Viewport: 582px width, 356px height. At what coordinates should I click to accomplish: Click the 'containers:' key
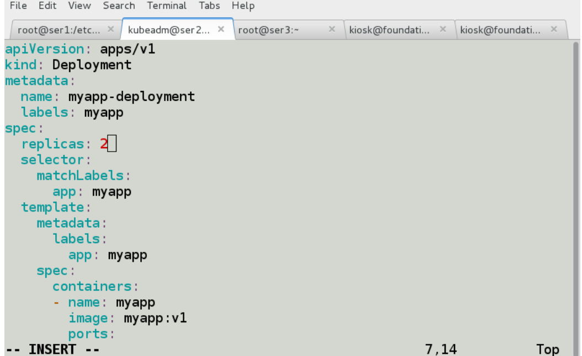[96, 287]
